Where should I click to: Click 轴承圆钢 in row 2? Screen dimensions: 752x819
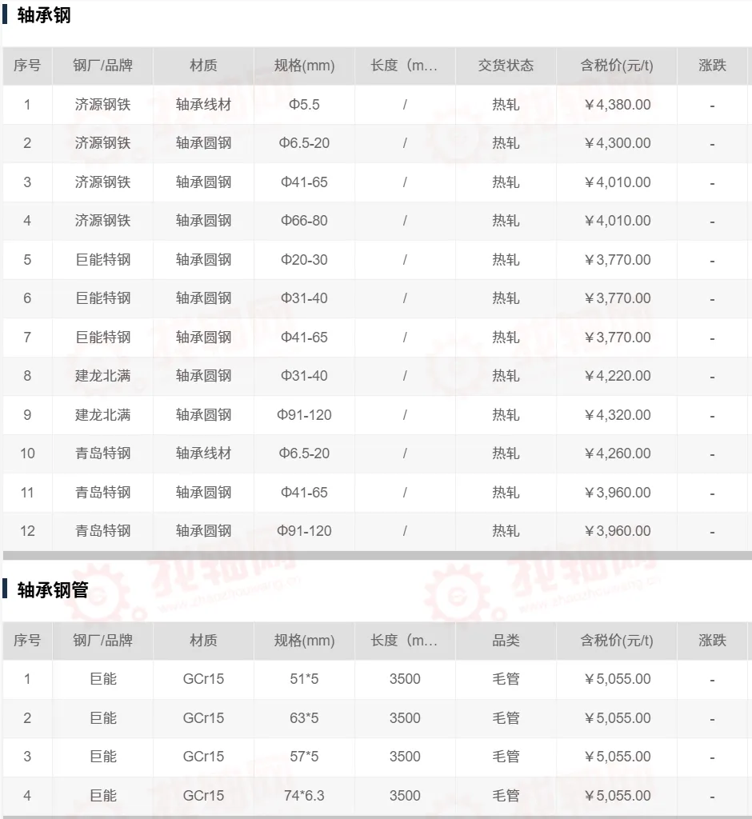[203, 143]
